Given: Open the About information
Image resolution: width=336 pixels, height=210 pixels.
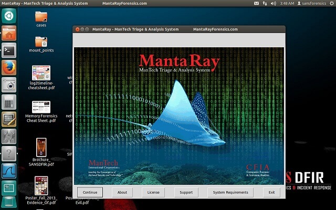Looking at the screenshot, I should [x=122, y=192].
